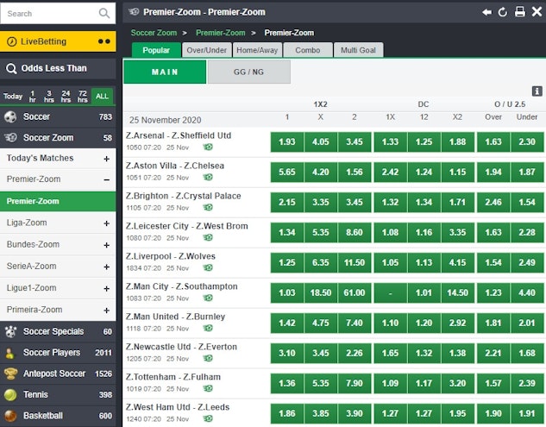546x427 pixels.
Task: Expand Primeira-Zoom with plus icon
Action: point(107,311)
